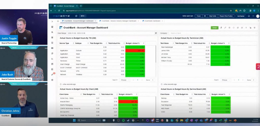Open the gear settings icon in dashboard toolbar
Viewport: 260px width, 126px height.
(229, 28)
